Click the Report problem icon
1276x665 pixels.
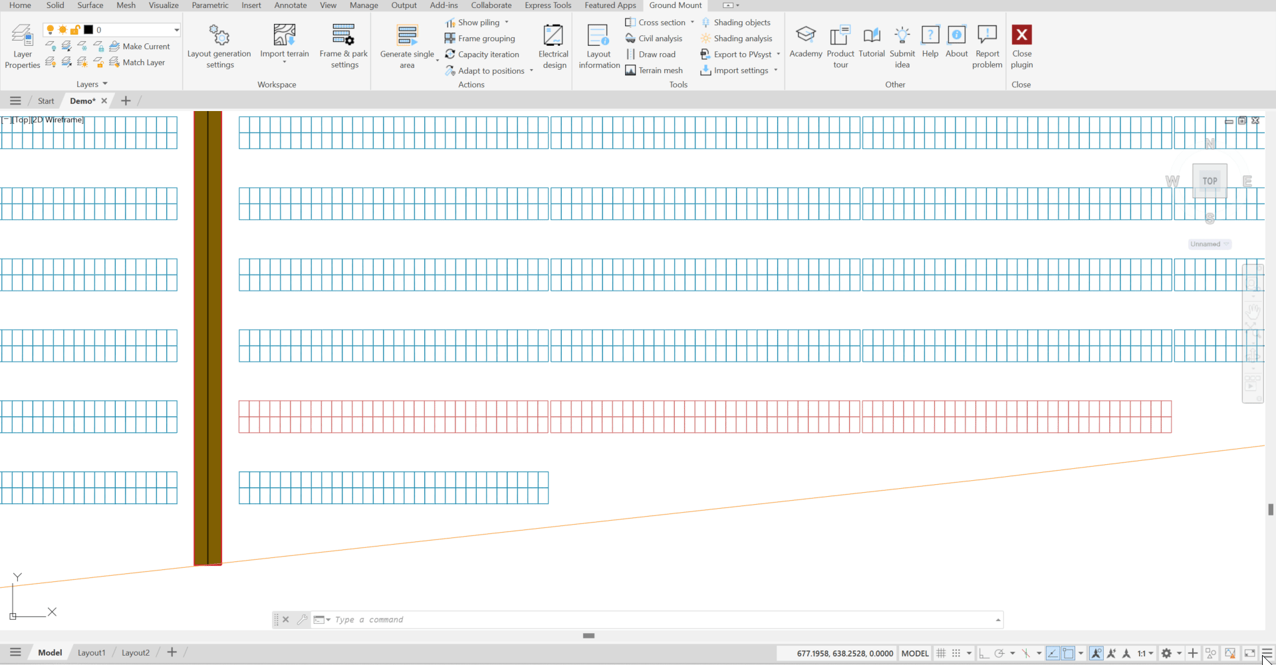(x=987, y=35)
